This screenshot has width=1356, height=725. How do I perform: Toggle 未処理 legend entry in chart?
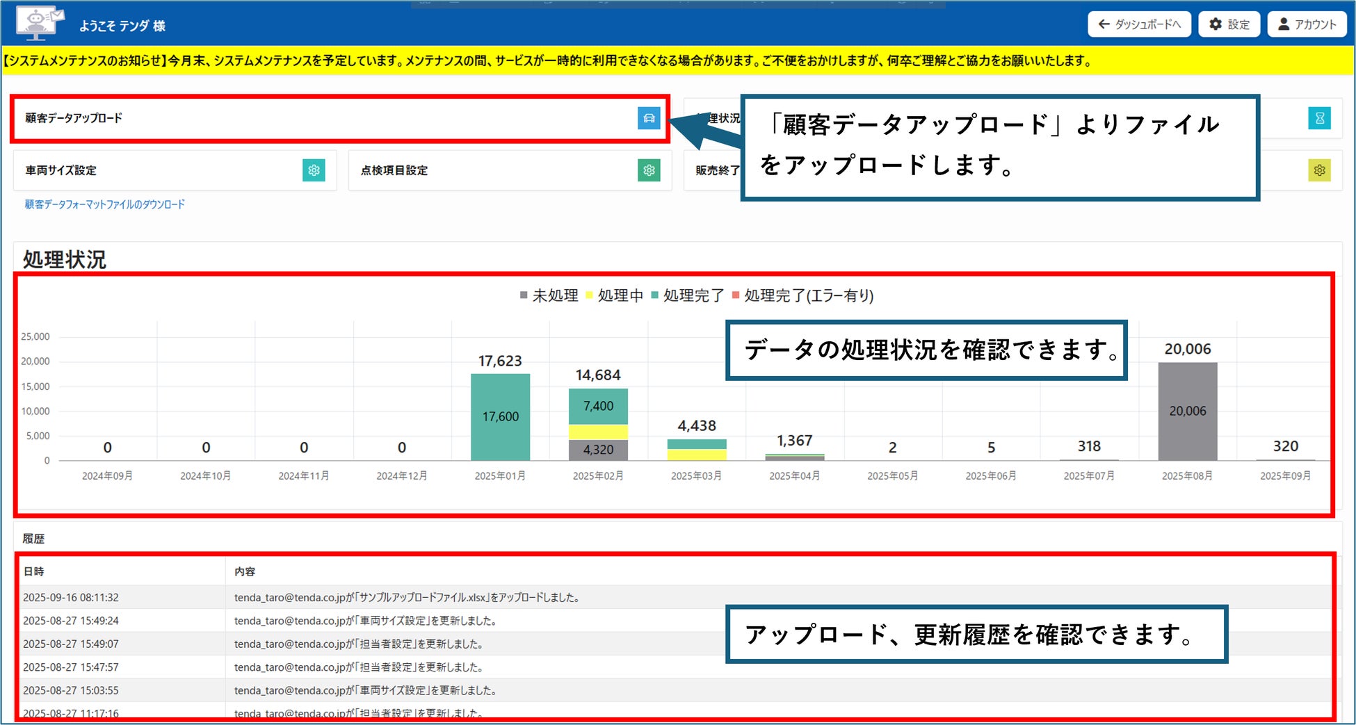pos(549,295)
